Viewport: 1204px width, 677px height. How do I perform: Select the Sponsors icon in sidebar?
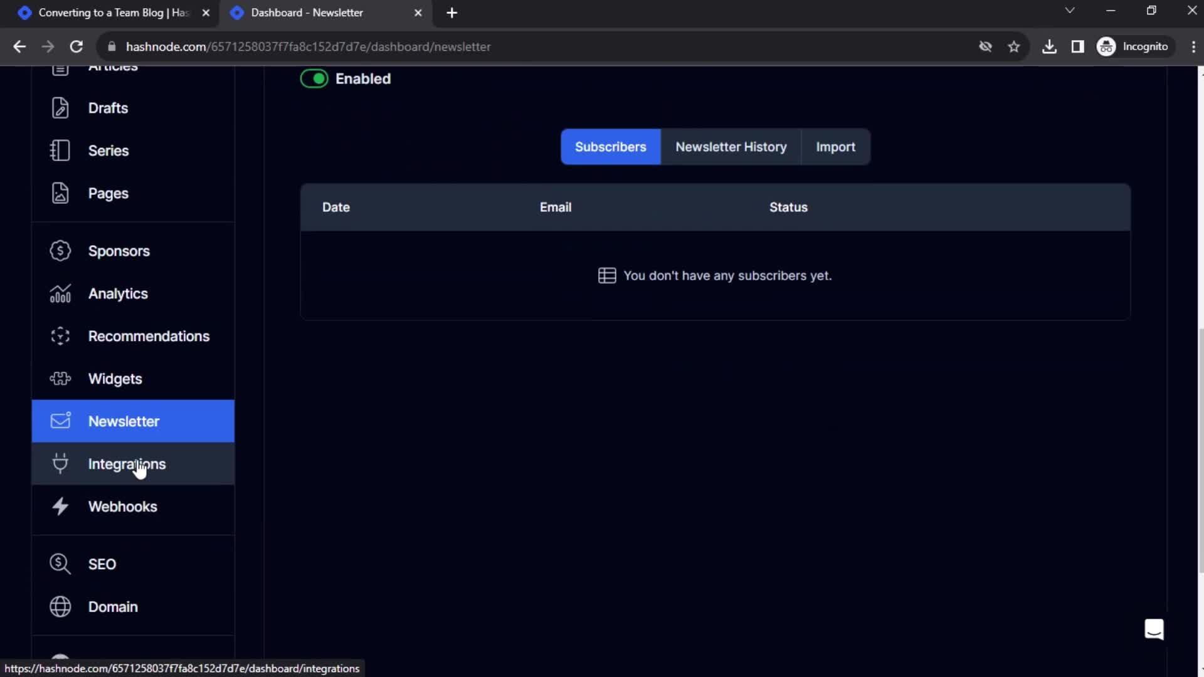click(x=60, y=251)
